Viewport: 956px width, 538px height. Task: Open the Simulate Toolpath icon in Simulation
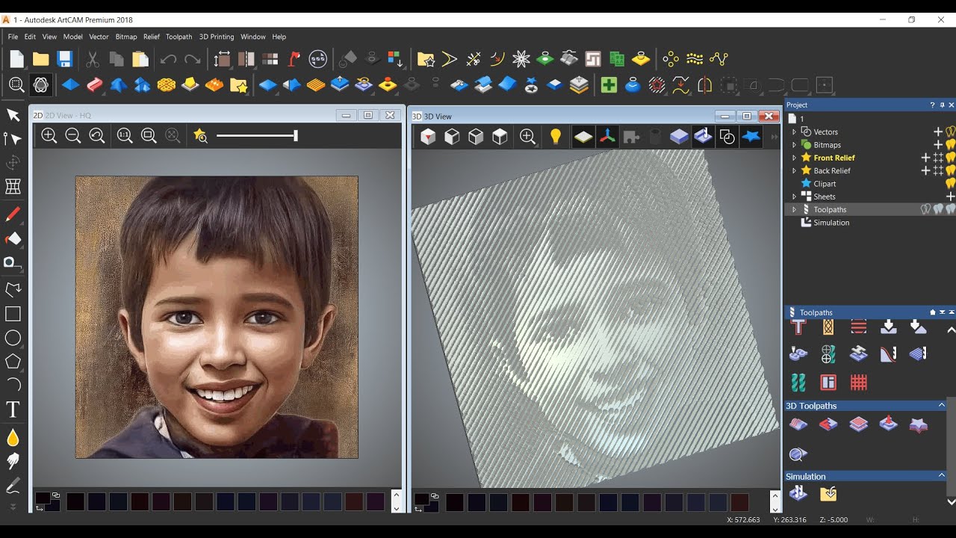click(x=798, y=493)
